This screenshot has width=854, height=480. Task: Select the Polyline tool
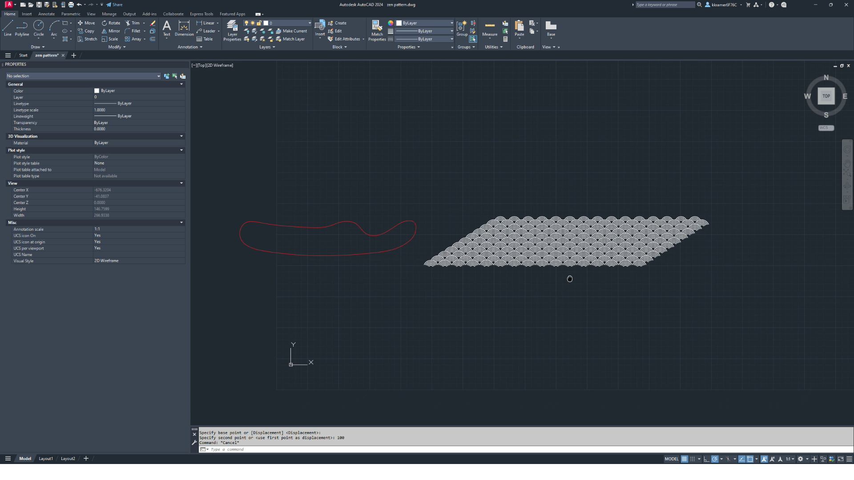[x=22, y=28]
